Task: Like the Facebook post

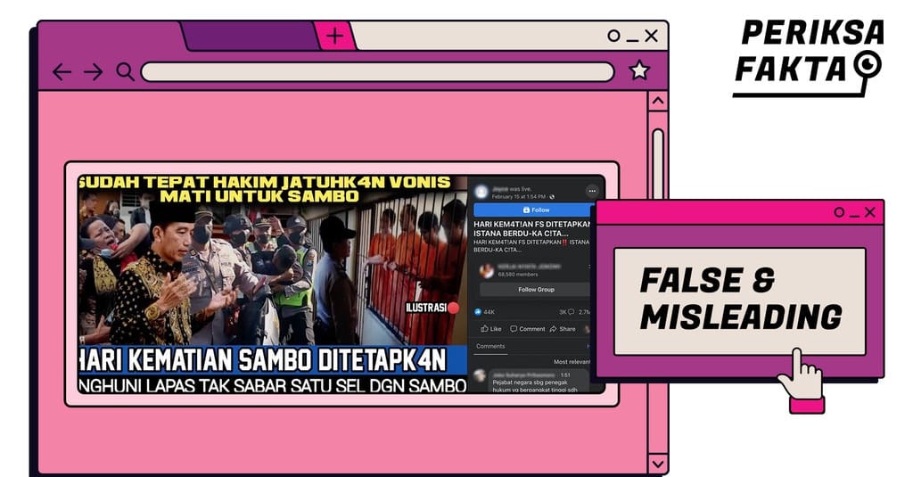Action: [490, 329]
